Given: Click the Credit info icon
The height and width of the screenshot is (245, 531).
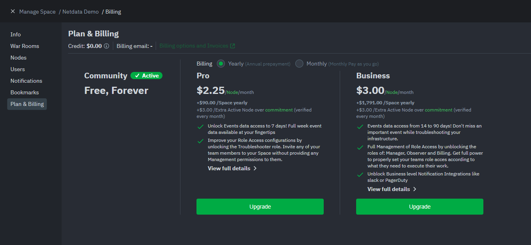Looking at the screenshot, I should 106,46.
